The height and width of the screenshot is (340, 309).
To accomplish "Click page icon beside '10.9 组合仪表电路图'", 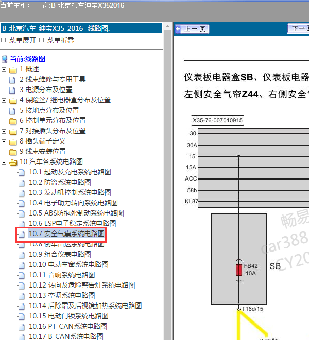I will pyautogui.click(x=22, y=255).
